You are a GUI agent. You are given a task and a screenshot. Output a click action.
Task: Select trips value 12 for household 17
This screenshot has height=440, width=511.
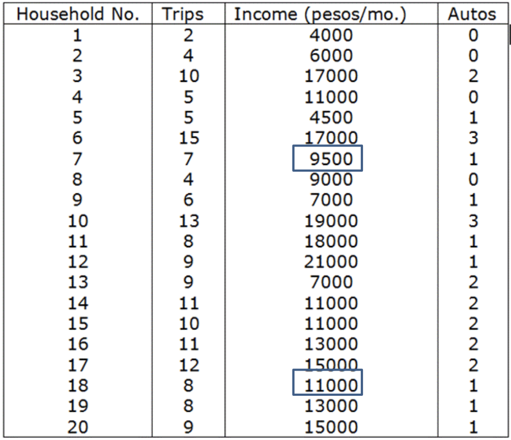pos(189,365)
